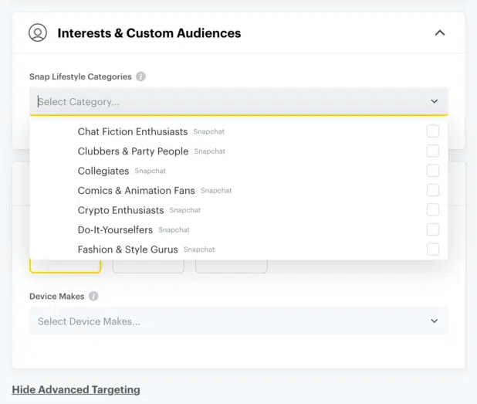Select Crypto Enthusiasts option text
Image resolution: width=477 pixels, height=404 pixels.
[120, 210]
